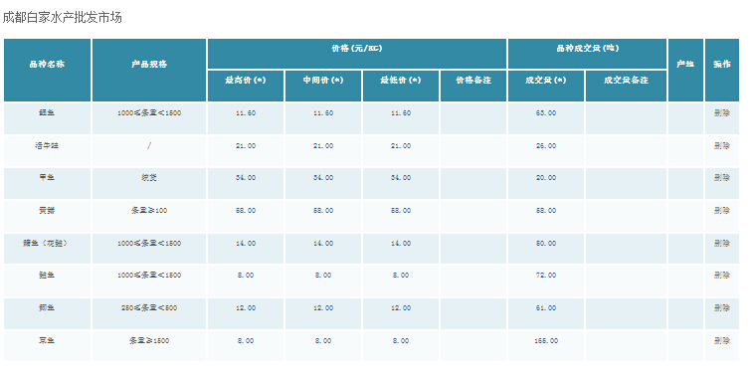This screenshot has height=377, width=751.
Task: Click the 产地 column header
Action: [685, 70]
